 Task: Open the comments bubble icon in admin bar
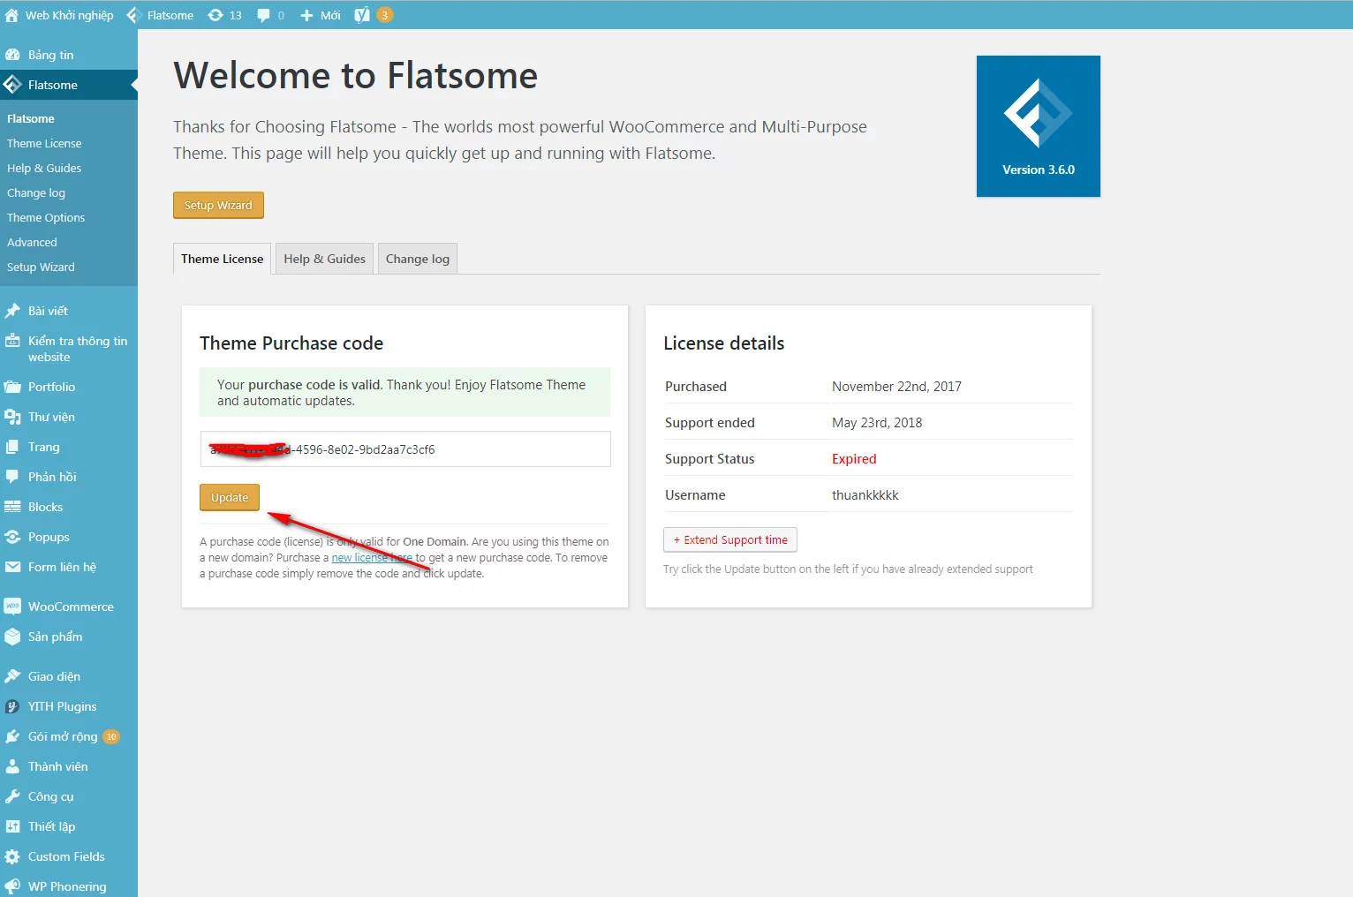coord(263,15)
